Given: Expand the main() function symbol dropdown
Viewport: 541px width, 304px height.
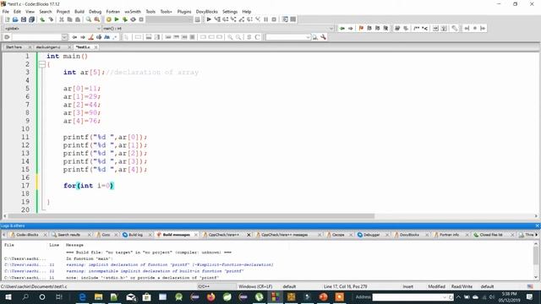Looking at the screenshot, I should [x=331, y=28].
